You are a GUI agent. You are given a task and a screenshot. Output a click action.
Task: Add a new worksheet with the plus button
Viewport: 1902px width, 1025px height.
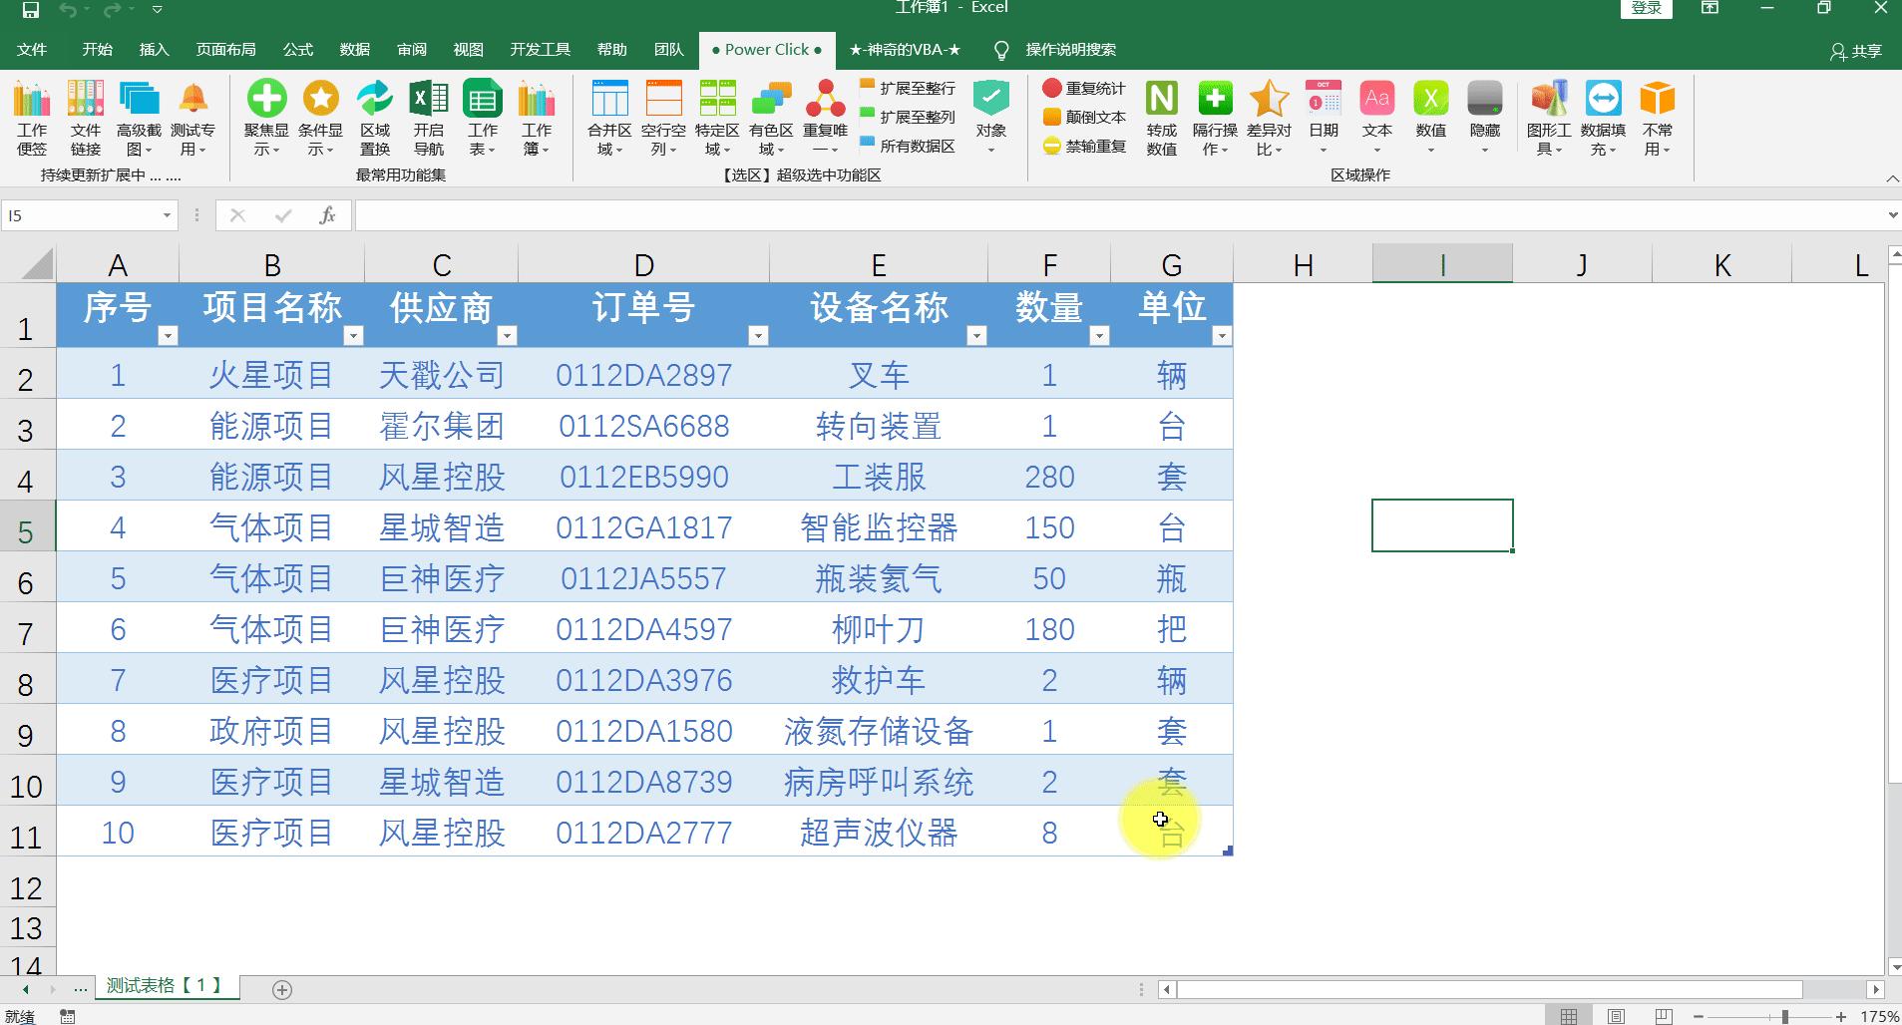point(281,989)
